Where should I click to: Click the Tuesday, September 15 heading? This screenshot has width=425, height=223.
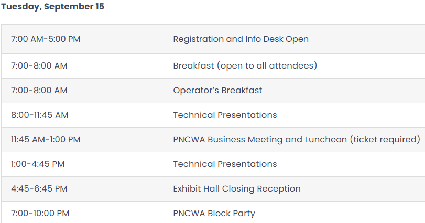(x=52, y=6)
